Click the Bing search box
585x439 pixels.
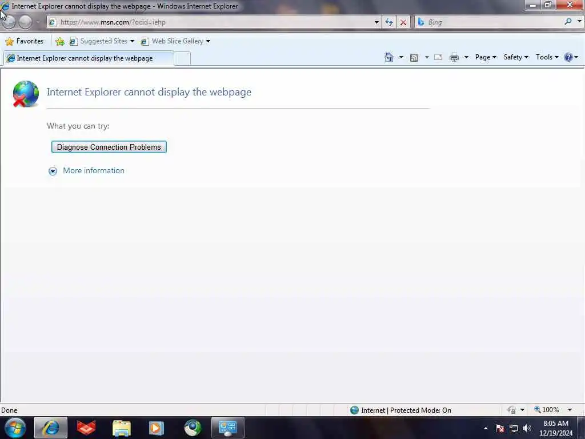(x=489, y=22)
